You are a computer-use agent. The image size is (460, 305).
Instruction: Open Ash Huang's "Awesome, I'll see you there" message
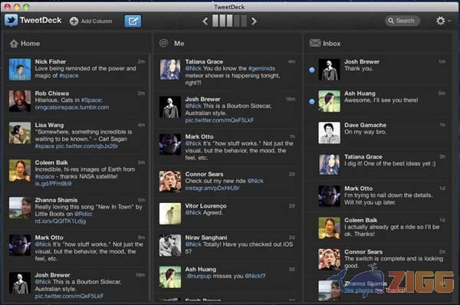pos(379,101)
